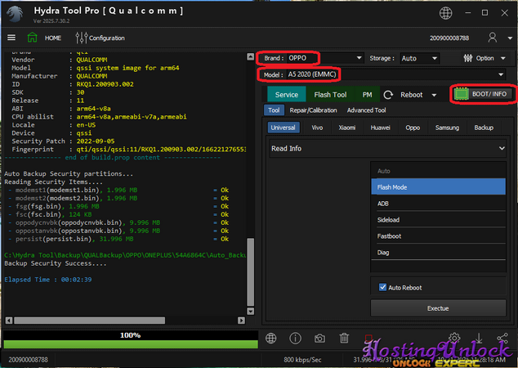This screenshot has height=368, width=518.
Task: Toggle the Auto Reboot checkbox
Action: (x=384, y=287)
